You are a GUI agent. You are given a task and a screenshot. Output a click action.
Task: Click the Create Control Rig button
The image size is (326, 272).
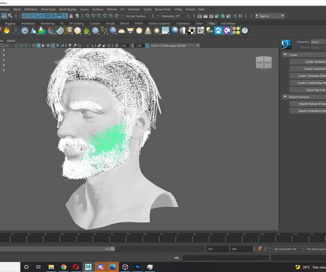click(x=308, y=69)
